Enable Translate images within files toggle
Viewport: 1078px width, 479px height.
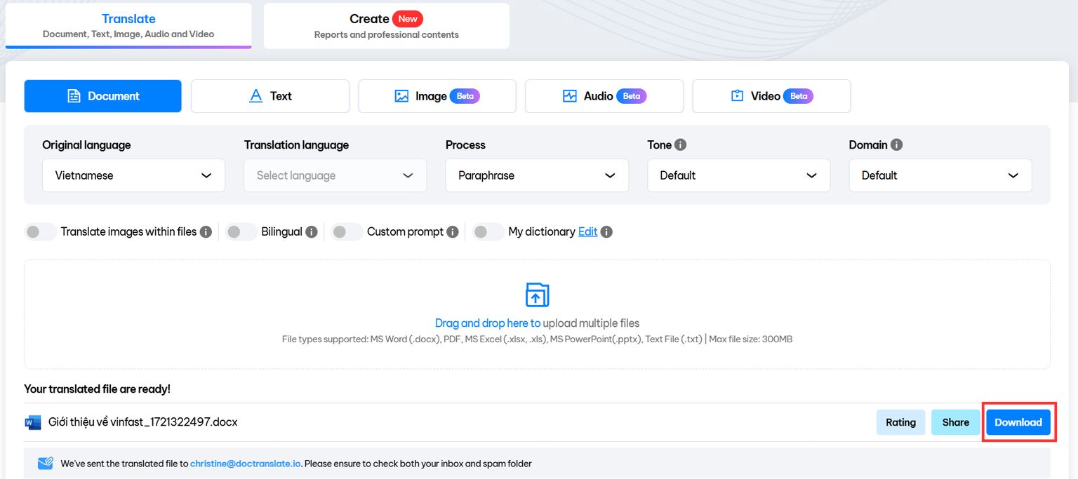coord(40,231)
